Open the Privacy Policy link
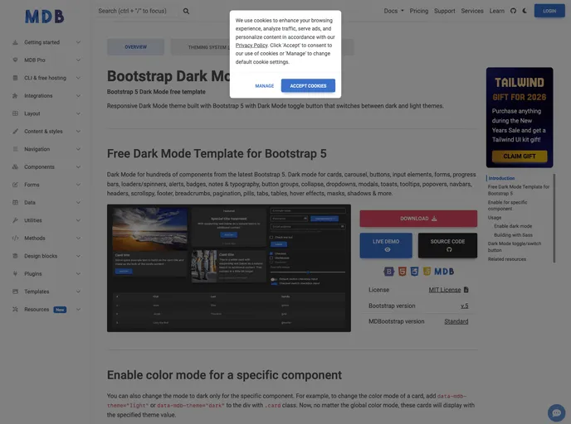This screenshot has width=571, height=424. pyautogui.click(x=251, y=46)
